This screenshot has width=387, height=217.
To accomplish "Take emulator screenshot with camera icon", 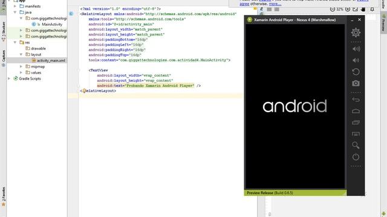I will coord(356,83).
